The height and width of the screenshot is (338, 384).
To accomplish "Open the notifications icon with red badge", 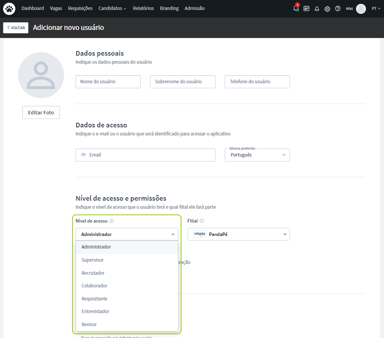I will tap(296, 8).
